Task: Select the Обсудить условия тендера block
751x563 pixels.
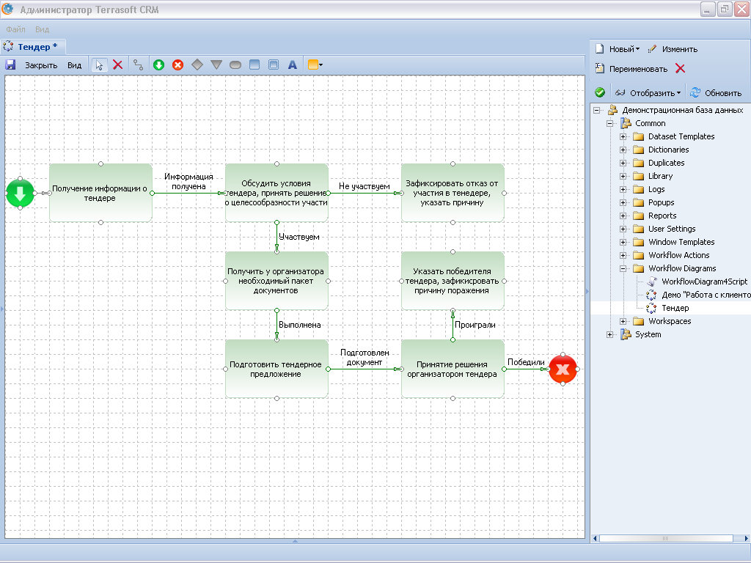Action: coord(276,193)
